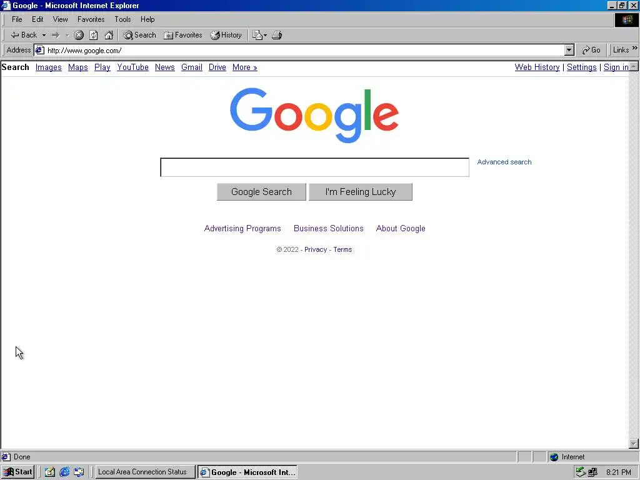
Task: Open the More » Google services link
Action: coord(245,67)
